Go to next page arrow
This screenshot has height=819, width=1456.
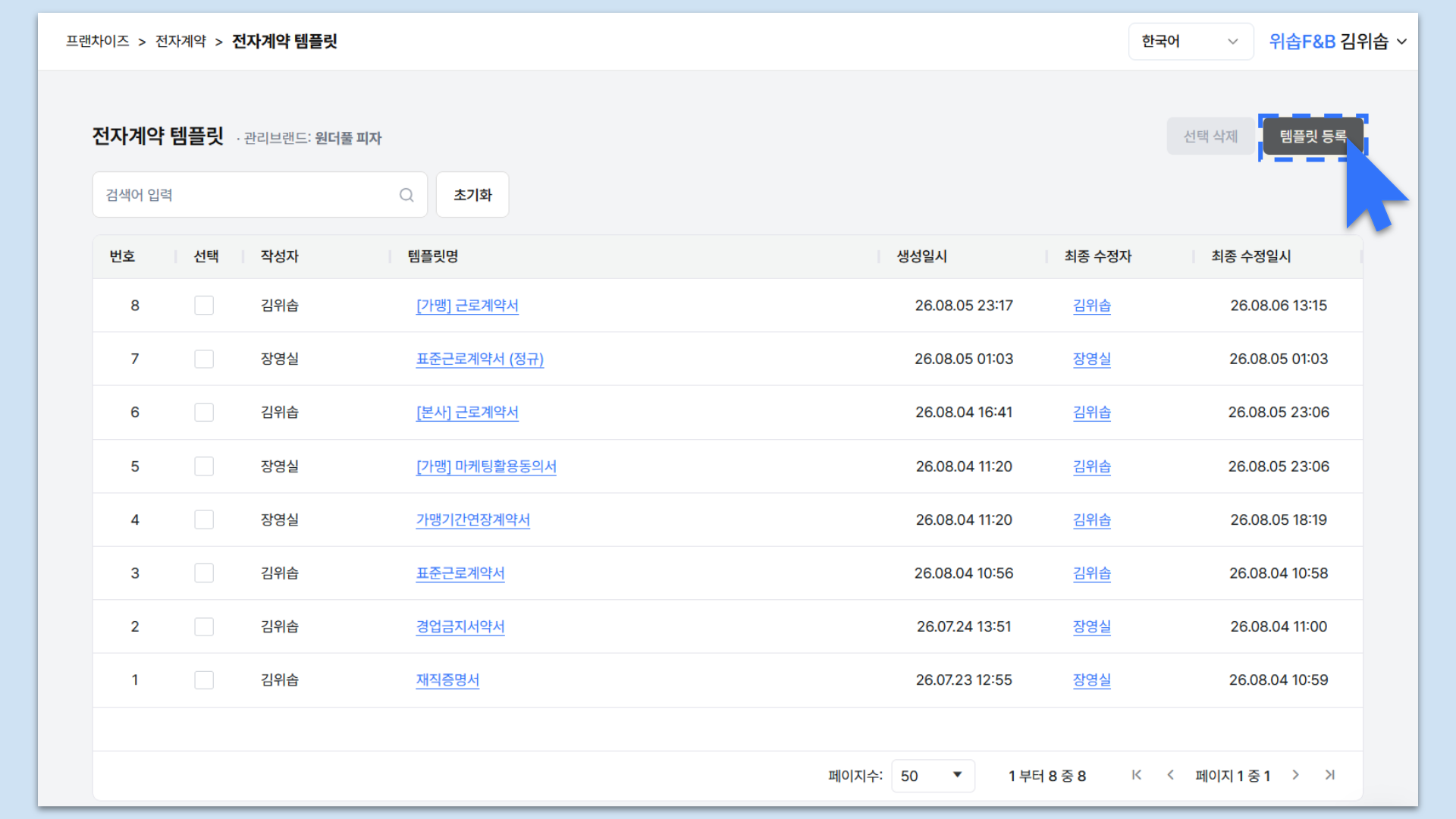1296,774
